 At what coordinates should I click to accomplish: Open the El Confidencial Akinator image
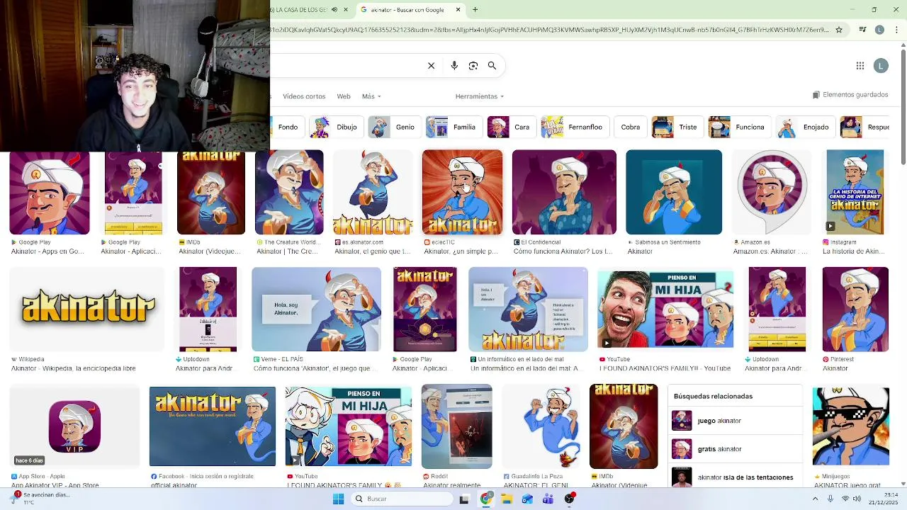tap(564, 192)
